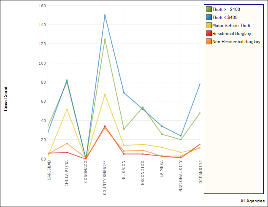268x207 pixels.
Task: Click the All Agencies label
Action: pos(252,201)
